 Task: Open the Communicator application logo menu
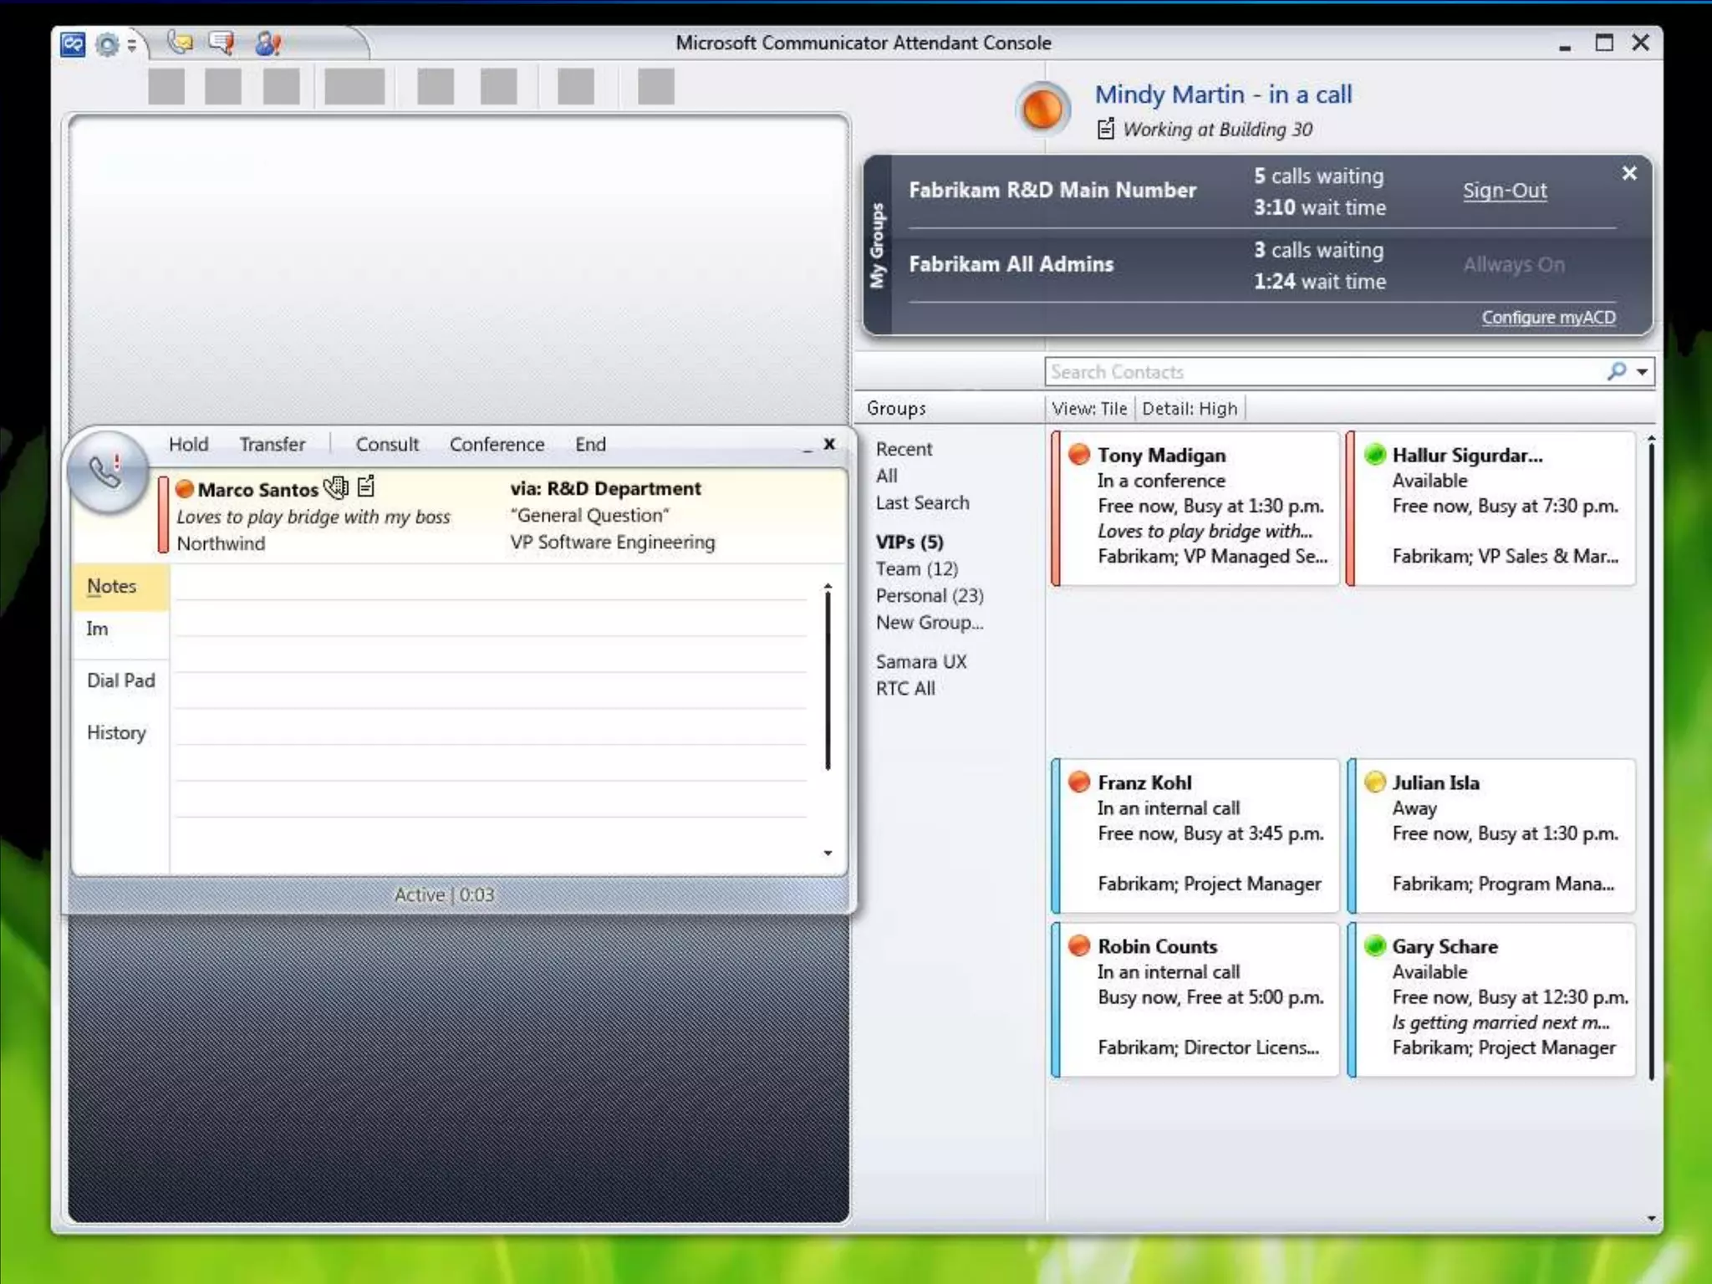coord(73,43)
